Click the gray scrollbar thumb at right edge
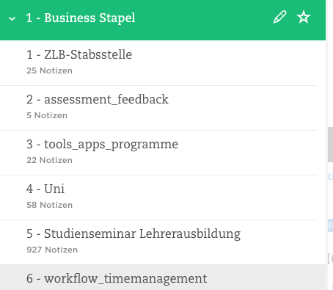 point(330,145)
